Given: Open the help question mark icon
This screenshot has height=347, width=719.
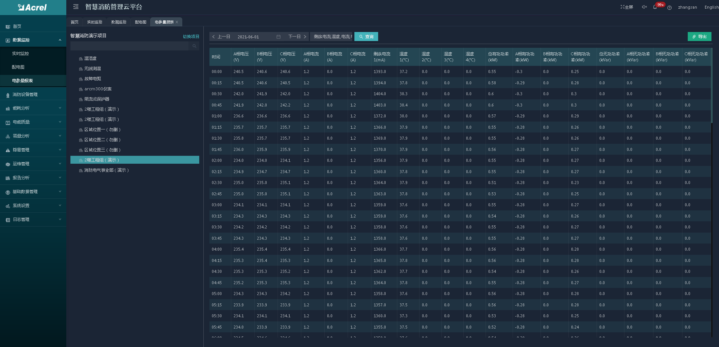Looking at the screenshot, I should pos(669,8).
